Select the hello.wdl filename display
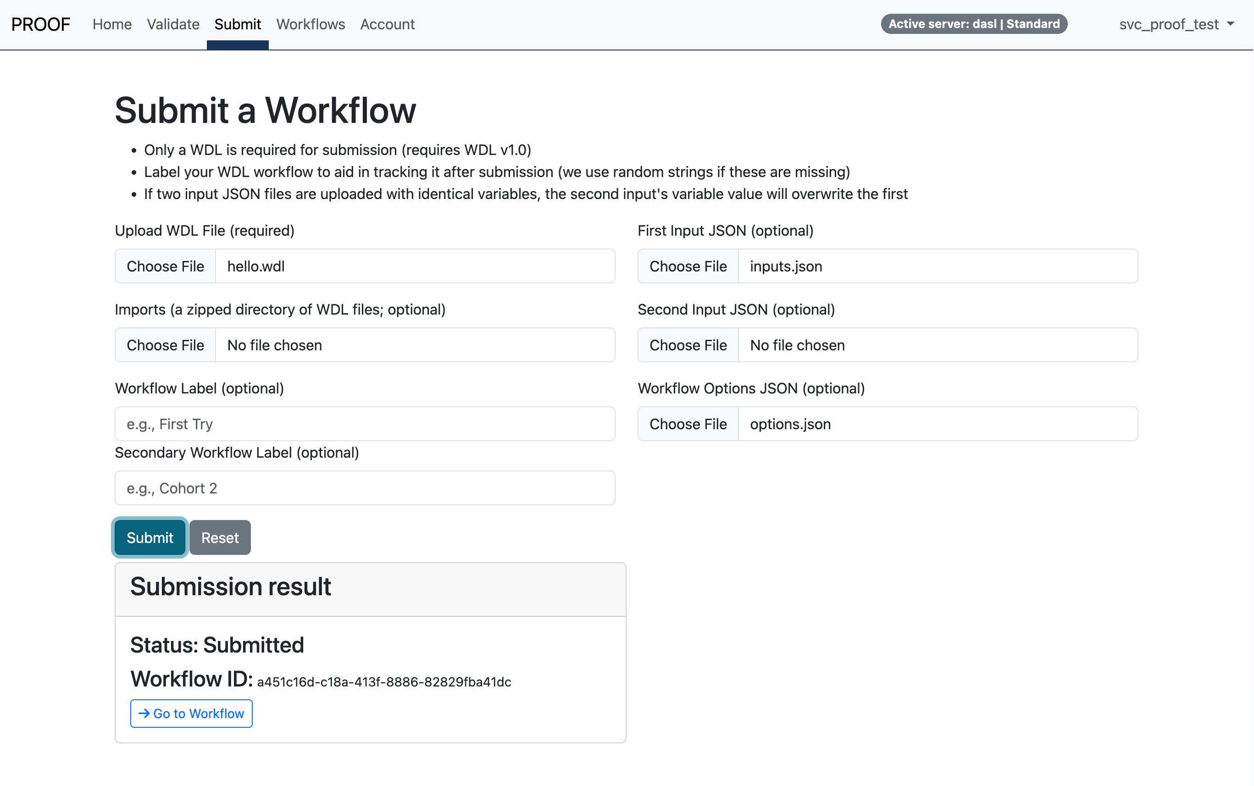Viewport: 1254px width, 786px height. point(256,266)
